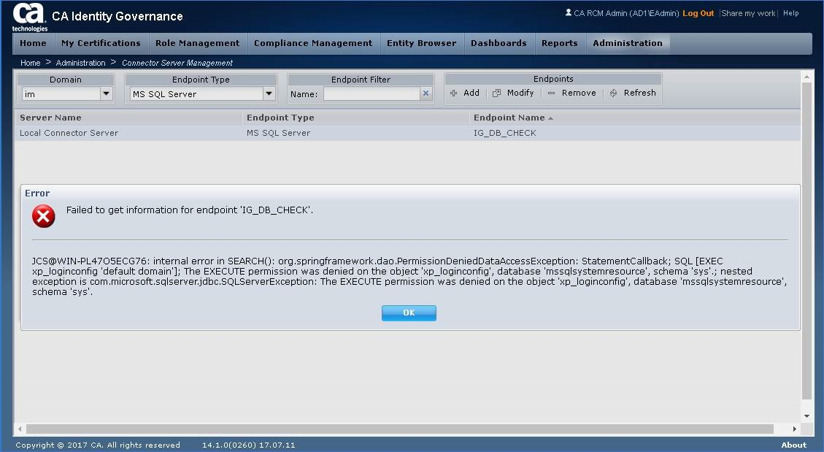Viewport: 824px width, 452px height.
Task: Go to Home via the breadcrumb
Action: tap(31, 63)
